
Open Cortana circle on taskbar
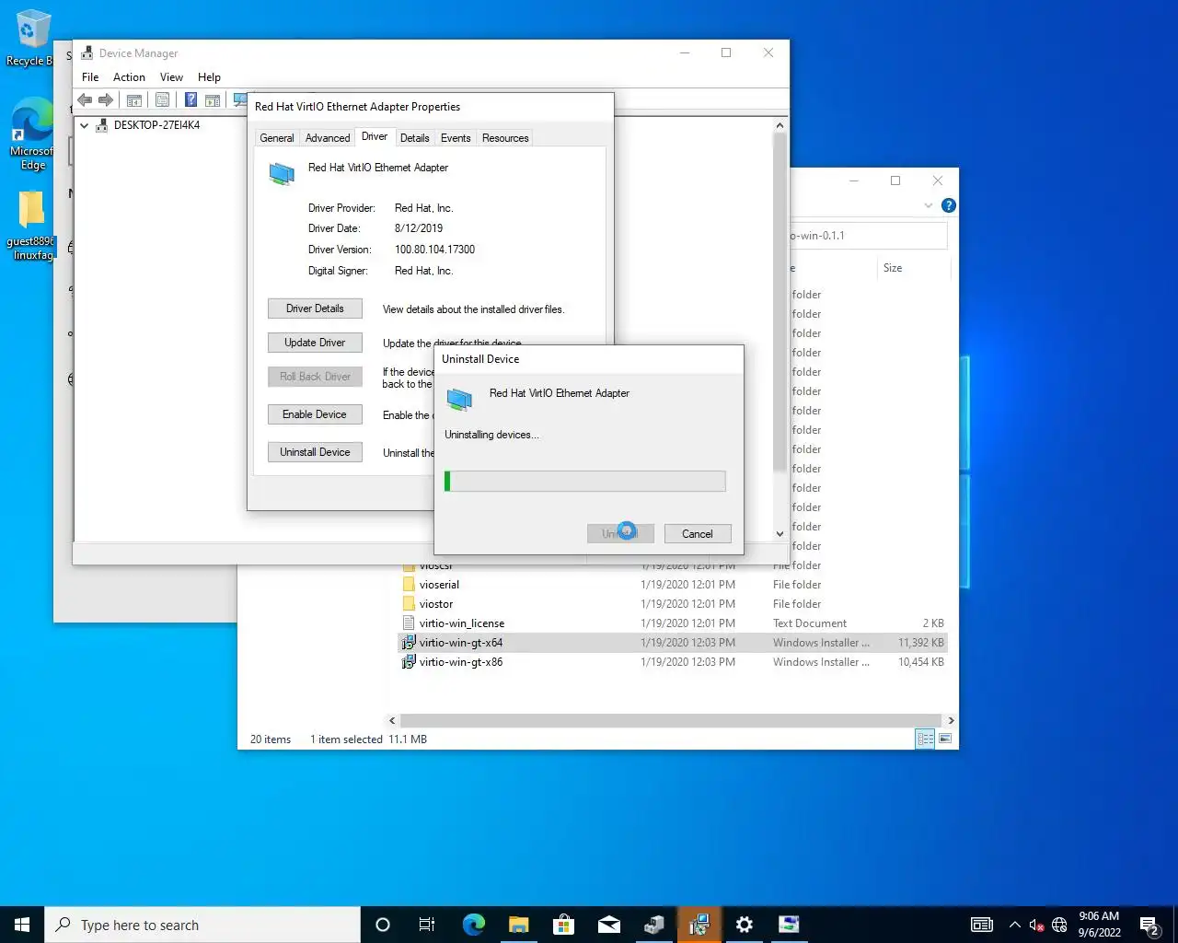tap(383, 925)
